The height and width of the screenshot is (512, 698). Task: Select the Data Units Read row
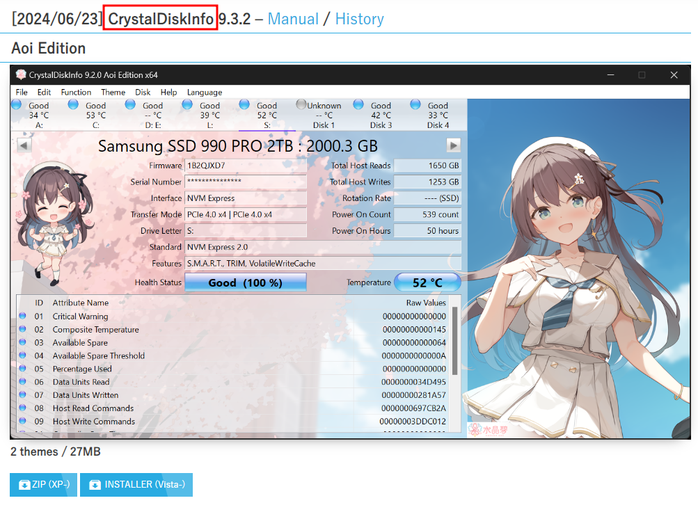tap(232, 382)
